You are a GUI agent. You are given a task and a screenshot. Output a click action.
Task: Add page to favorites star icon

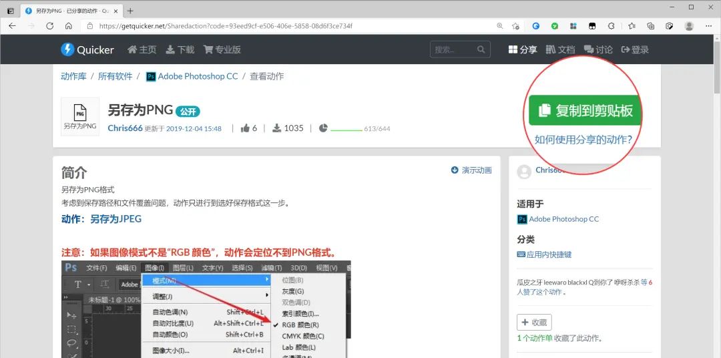516,26
